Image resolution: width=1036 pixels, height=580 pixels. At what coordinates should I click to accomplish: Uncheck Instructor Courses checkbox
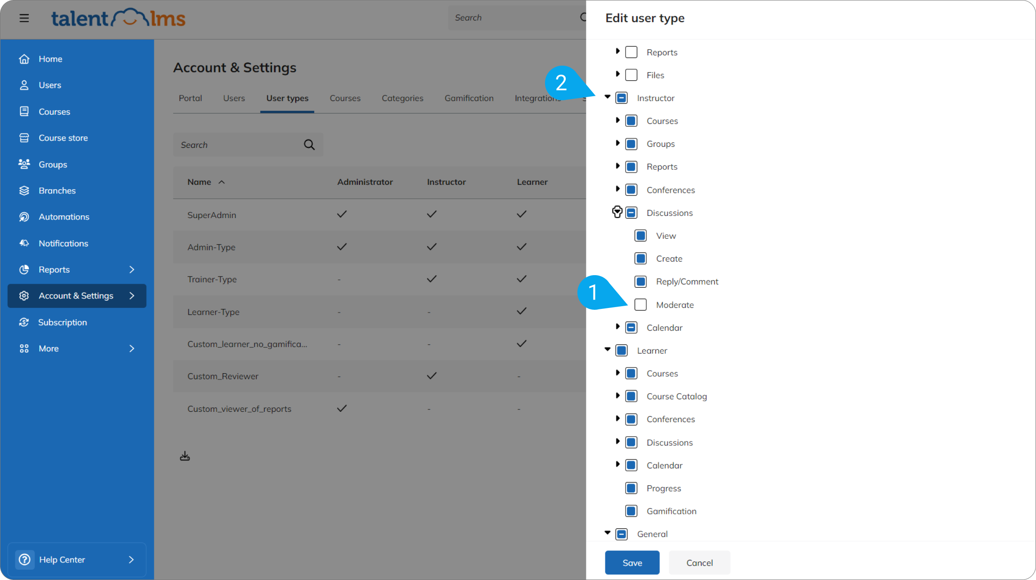(x=631, y=121)
